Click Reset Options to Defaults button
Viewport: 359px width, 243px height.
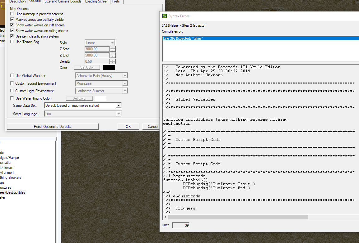[x=53, y=127]
